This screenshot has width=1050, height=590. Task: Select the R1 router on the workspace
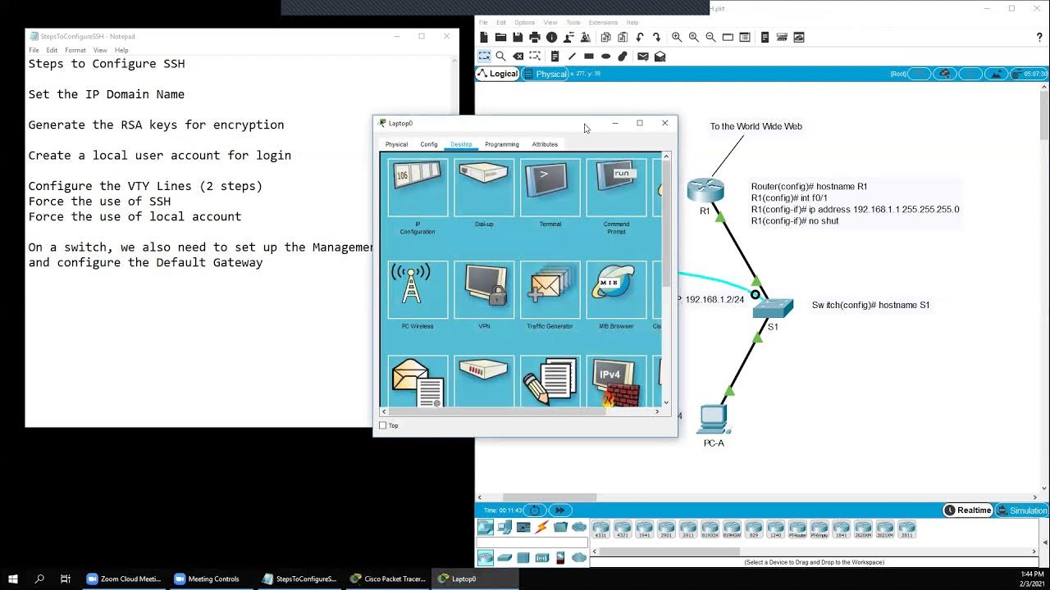click(x=705, y=191)
